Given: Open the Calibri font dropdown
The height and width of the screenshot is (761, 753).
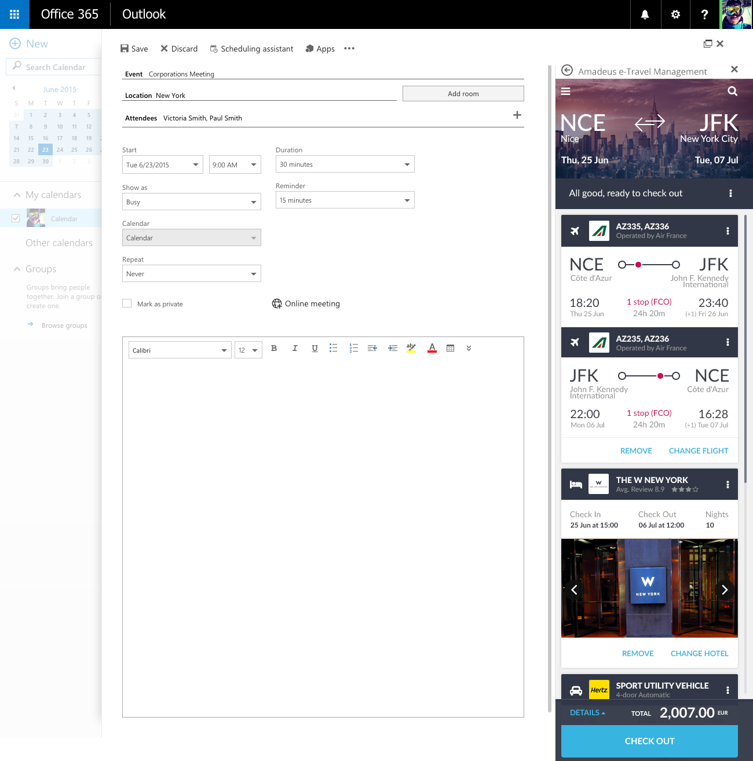Looking at the screenshot, I should 180,350.
